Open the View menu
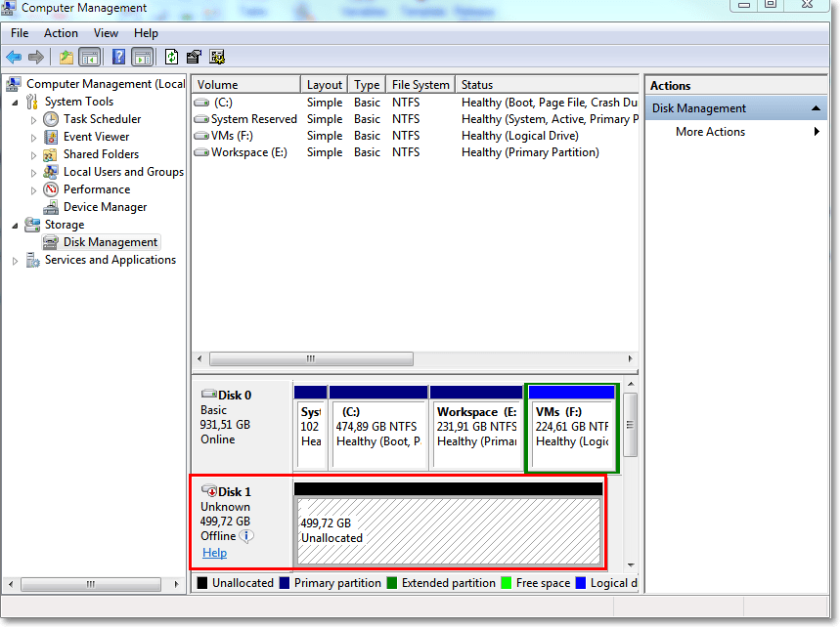Screen dimensions: 840x627 pos(106,33)
